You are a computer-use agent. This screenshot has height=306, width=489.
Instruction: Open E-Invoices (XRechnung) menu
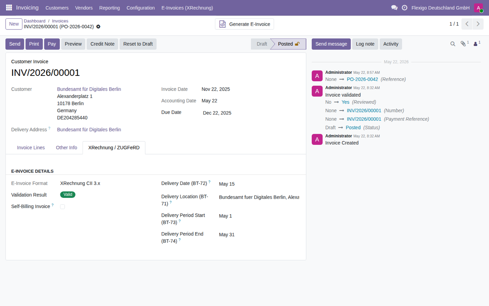(x=187, y=8)
